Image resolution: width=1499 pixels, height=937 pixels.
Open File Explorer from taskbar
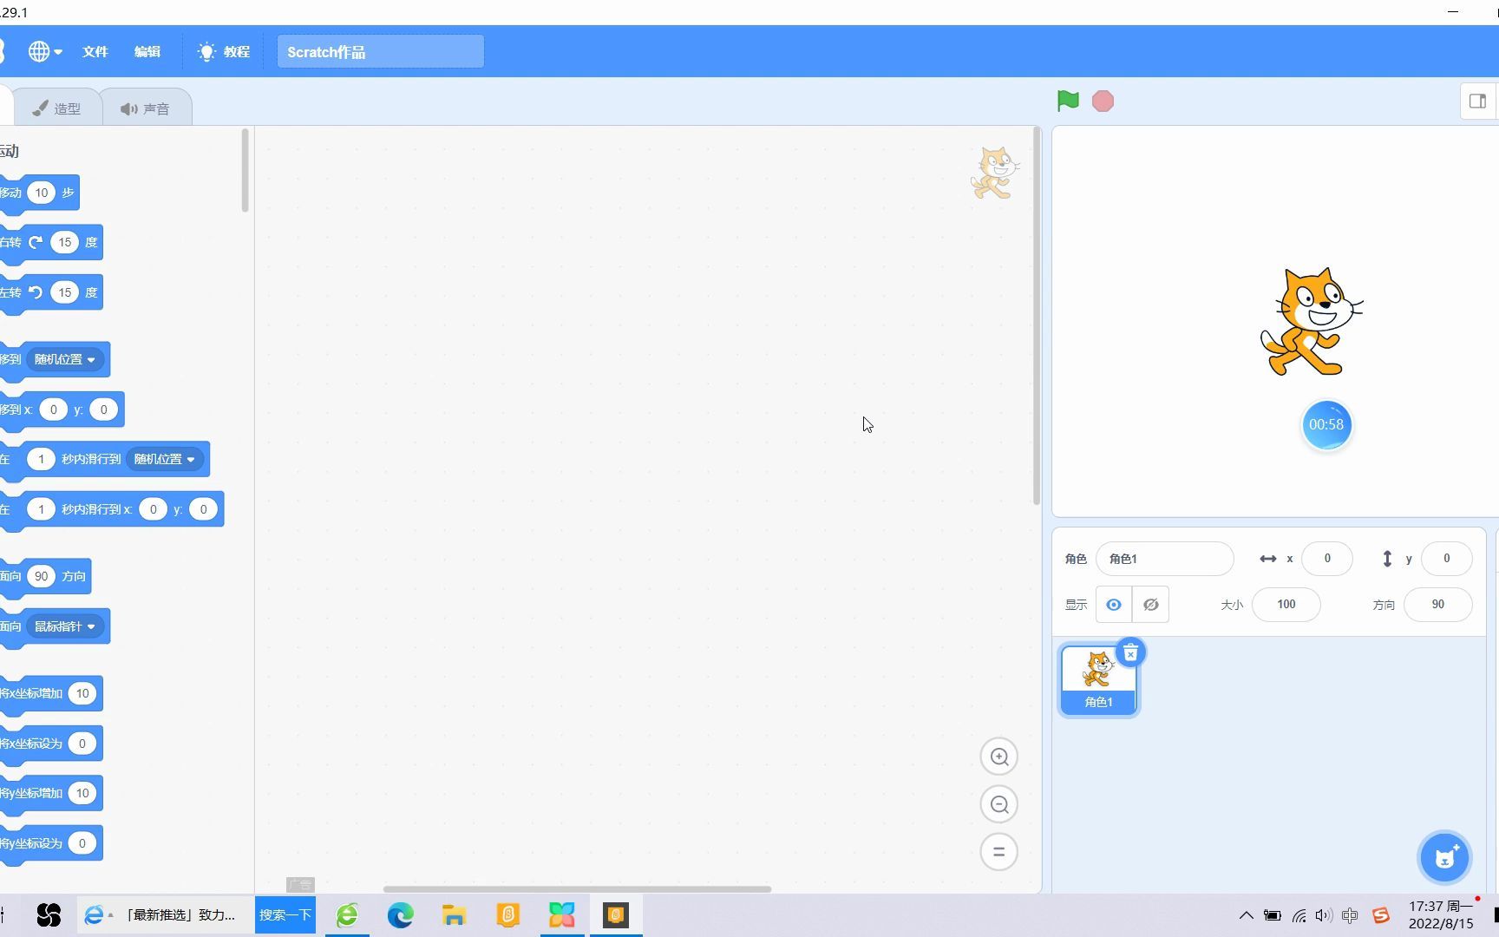[x=454, y=915]
